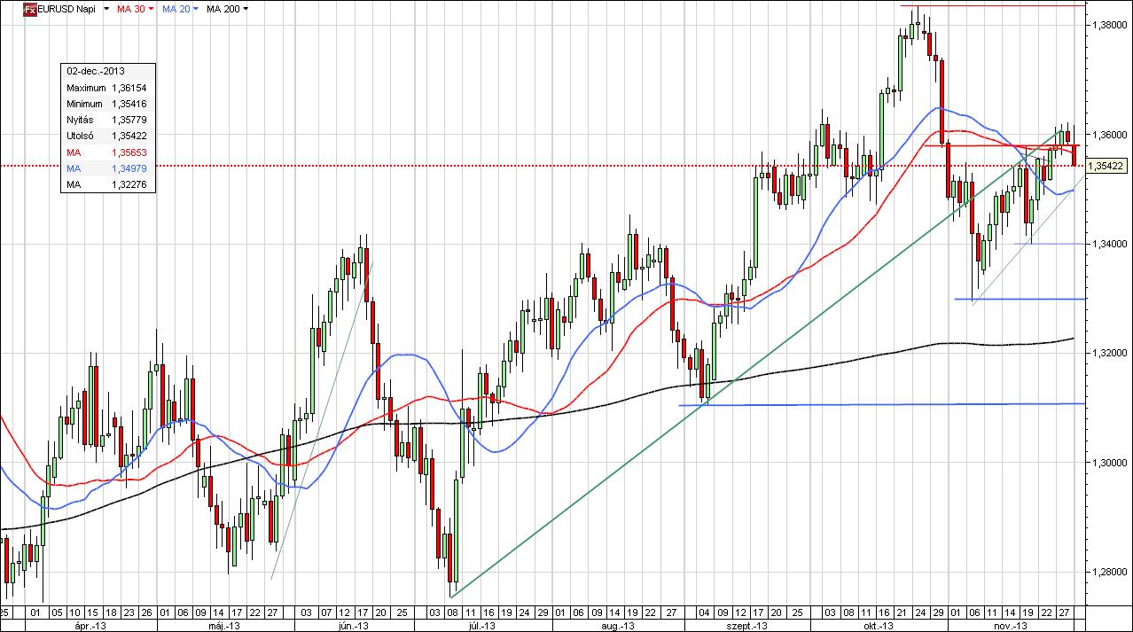Viewport: 1133px width, 632px height.
Task: Click the 1,28000 price axis label
Action: tap(1110, 572)
